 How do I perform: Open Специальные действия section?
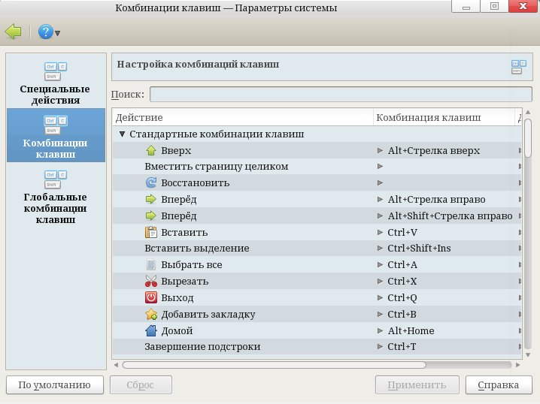(x=56, y=83)
